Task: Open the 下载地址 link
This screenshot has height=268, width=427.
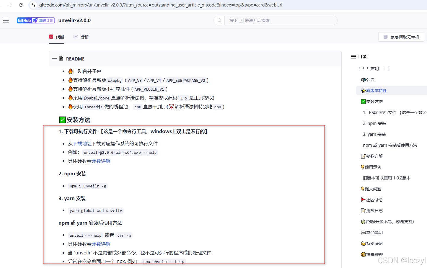Action: [x=82, y=143]
